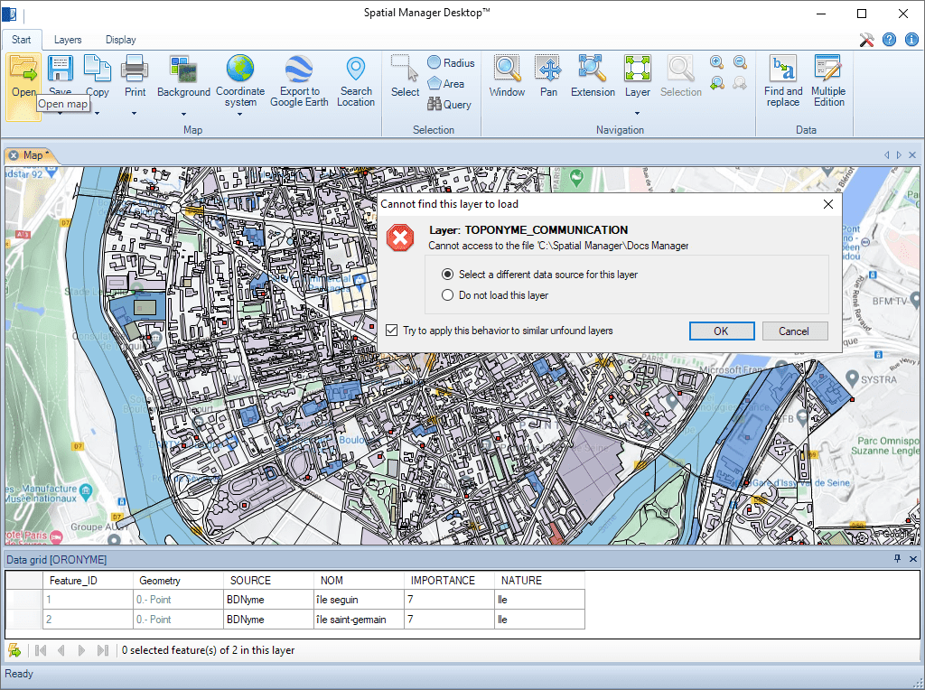
Task: Toggle apply behavior to similar unfound layers
Action: point(392,331)
